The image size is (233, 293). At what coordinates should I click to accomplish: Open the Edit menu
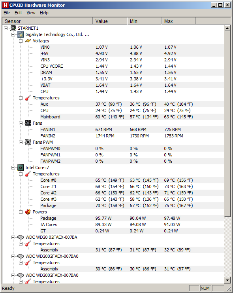pos(18,13)
